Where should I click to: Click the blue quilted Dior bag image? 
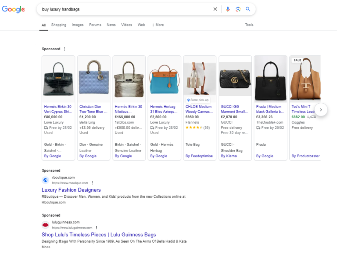pyautogui.click(x=94, y=79)
